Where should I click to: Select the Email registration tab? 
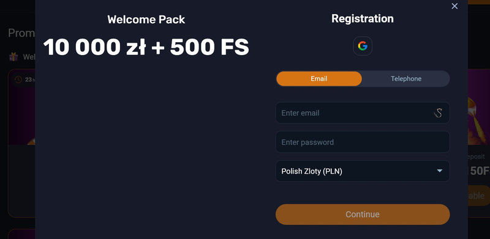tap(318, 79)
